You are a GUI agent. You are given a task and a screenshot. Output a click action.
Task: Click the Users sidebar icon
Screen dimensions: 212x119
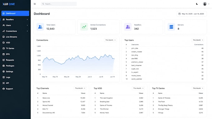[x=4, y=25]
